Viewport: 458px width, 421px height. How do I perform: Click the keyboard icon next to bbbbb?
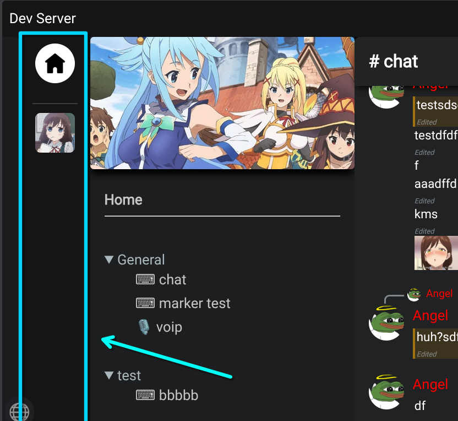tap(145, 395)
